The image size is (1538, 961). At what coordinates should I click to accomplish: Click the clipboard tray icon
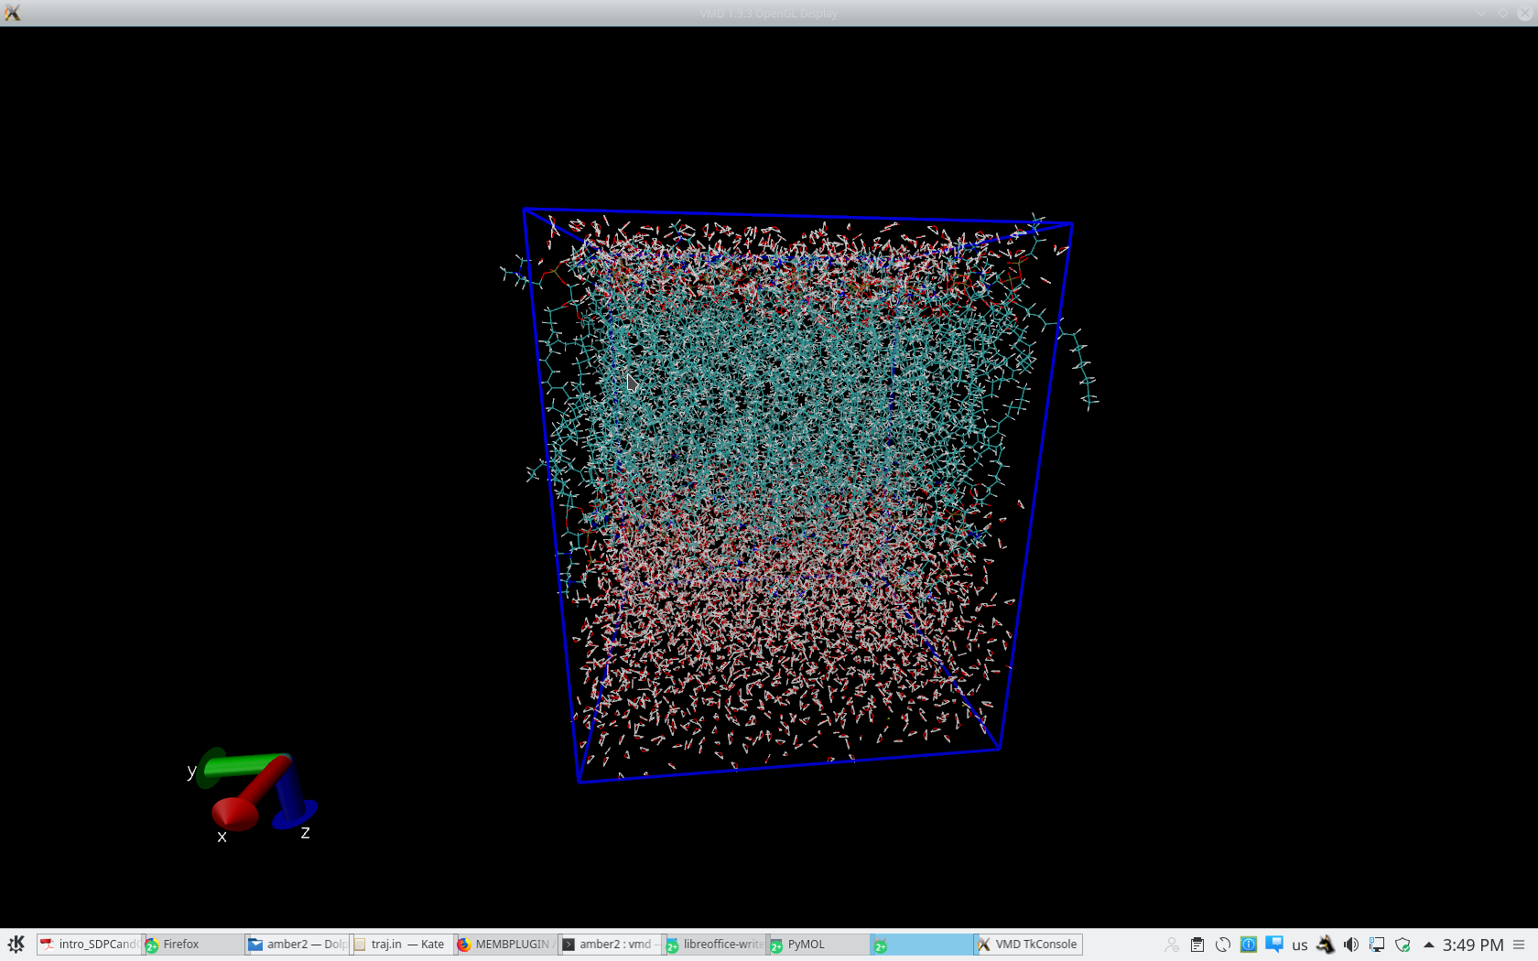point(1197,945)
